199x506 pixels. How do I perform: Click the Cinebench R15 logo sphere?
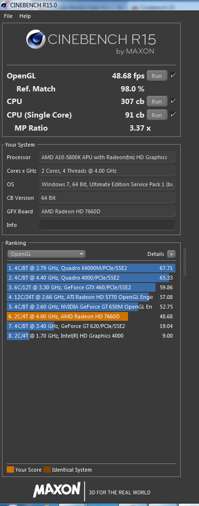36,40
